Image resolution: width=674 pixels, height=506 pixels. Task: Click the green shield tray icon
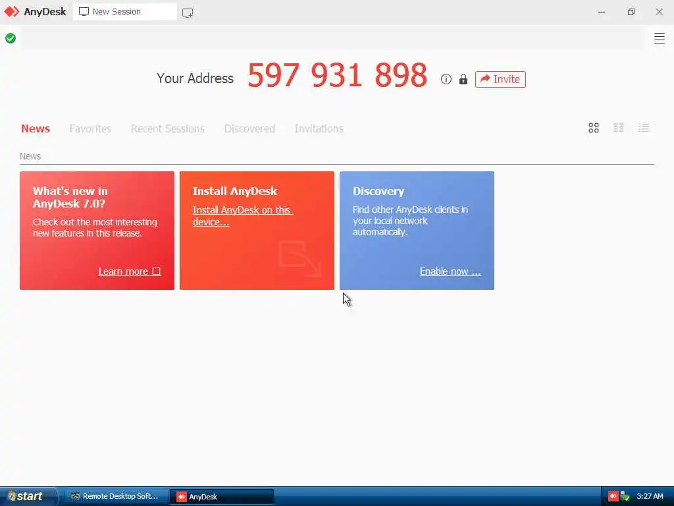click(625, 497)
